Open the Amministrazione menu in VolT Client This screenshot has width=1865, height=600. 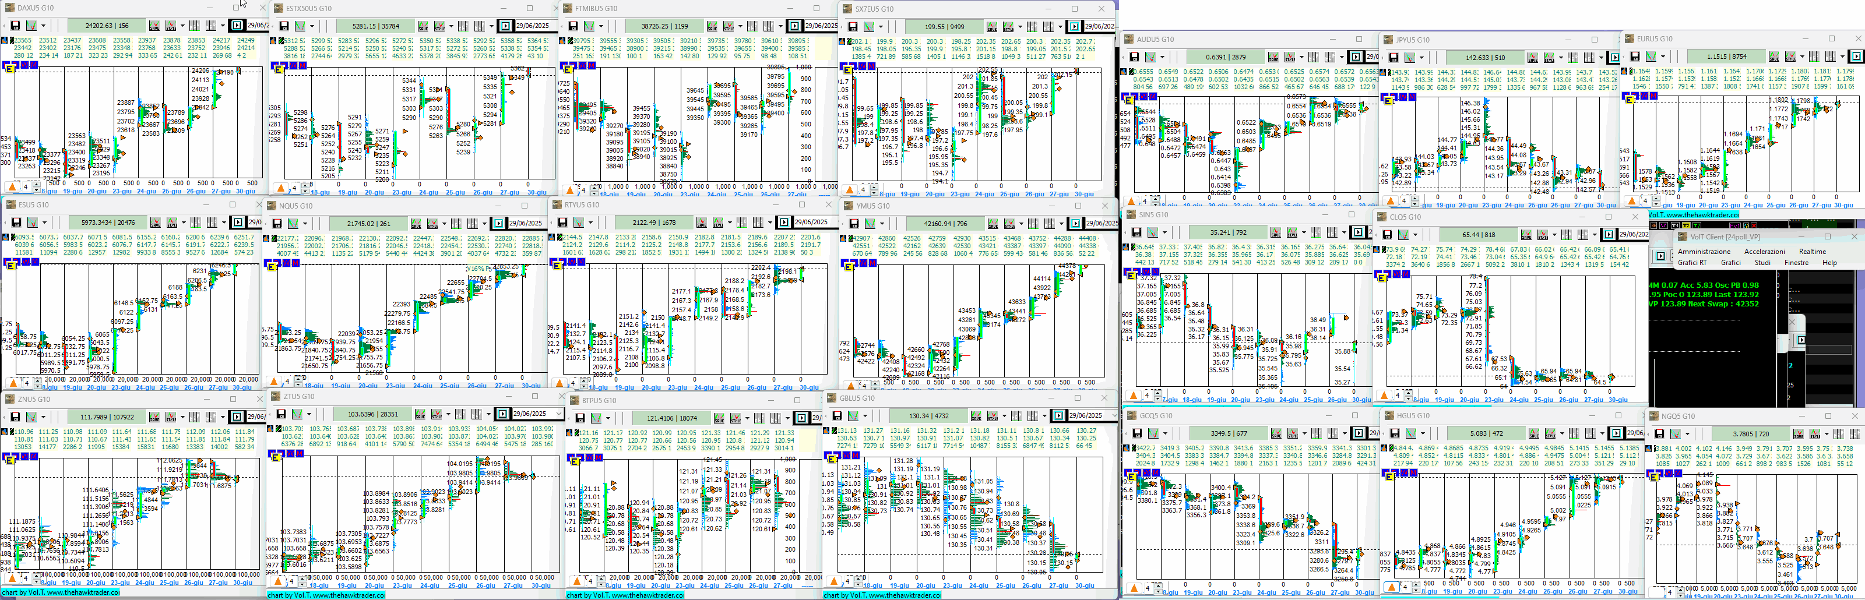(1704, 251)
